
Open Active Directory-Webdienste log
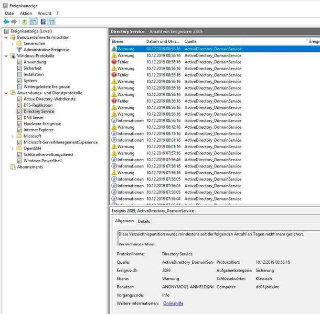pos(50,99)
